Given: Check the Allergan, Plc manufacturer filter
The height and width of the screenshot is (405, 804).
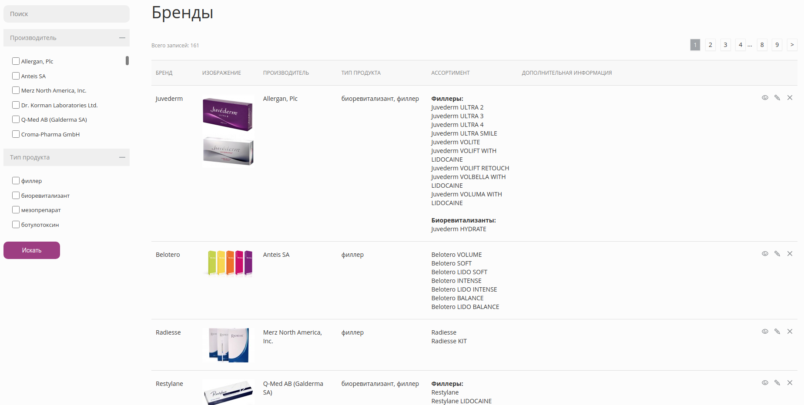Looking at the screenshot, I should tap(16, 61).
